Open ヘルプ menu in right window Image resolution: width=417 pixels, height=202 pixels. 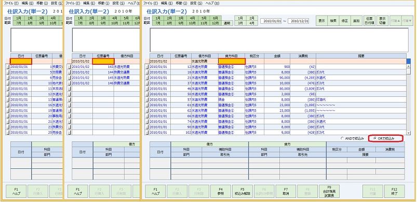pyautogui.click(x=212, y=4)
